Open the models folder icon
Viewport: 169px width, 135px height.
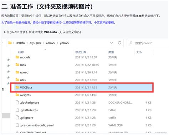(x=17, y=57)
